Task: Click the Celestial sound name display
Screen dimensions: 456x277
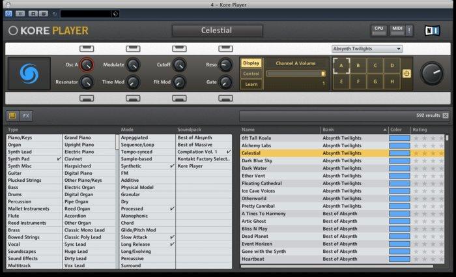Action: 217,31
